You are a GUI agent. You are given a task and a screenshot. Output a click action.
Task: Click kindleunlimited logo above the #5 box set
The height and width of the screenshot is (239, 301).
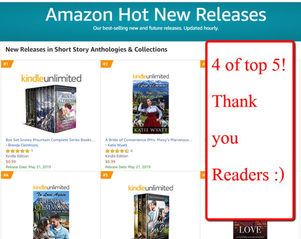pyautogui.click(x=150, y=188)
